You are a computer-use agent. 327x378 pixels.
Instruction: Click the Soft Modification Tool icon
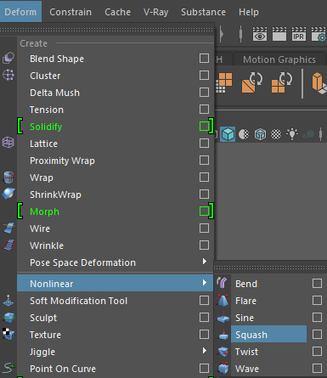[x=8, y=300]
